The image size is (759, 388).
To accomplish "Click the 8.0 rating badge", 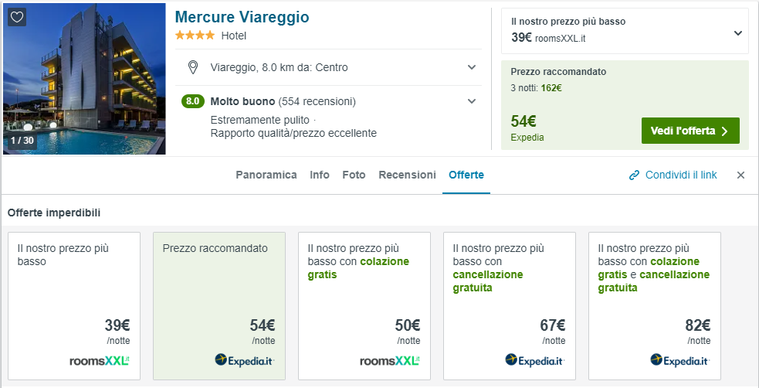I will [x=192, y=101].
